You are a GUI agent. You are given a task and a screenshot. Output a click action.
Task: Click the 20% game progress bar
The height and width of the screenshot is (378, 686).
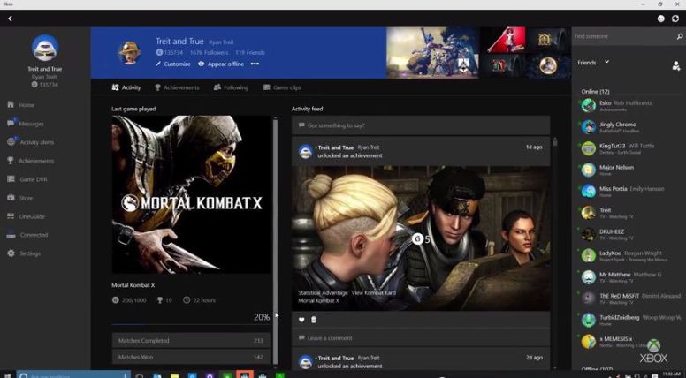coord(191,324)
